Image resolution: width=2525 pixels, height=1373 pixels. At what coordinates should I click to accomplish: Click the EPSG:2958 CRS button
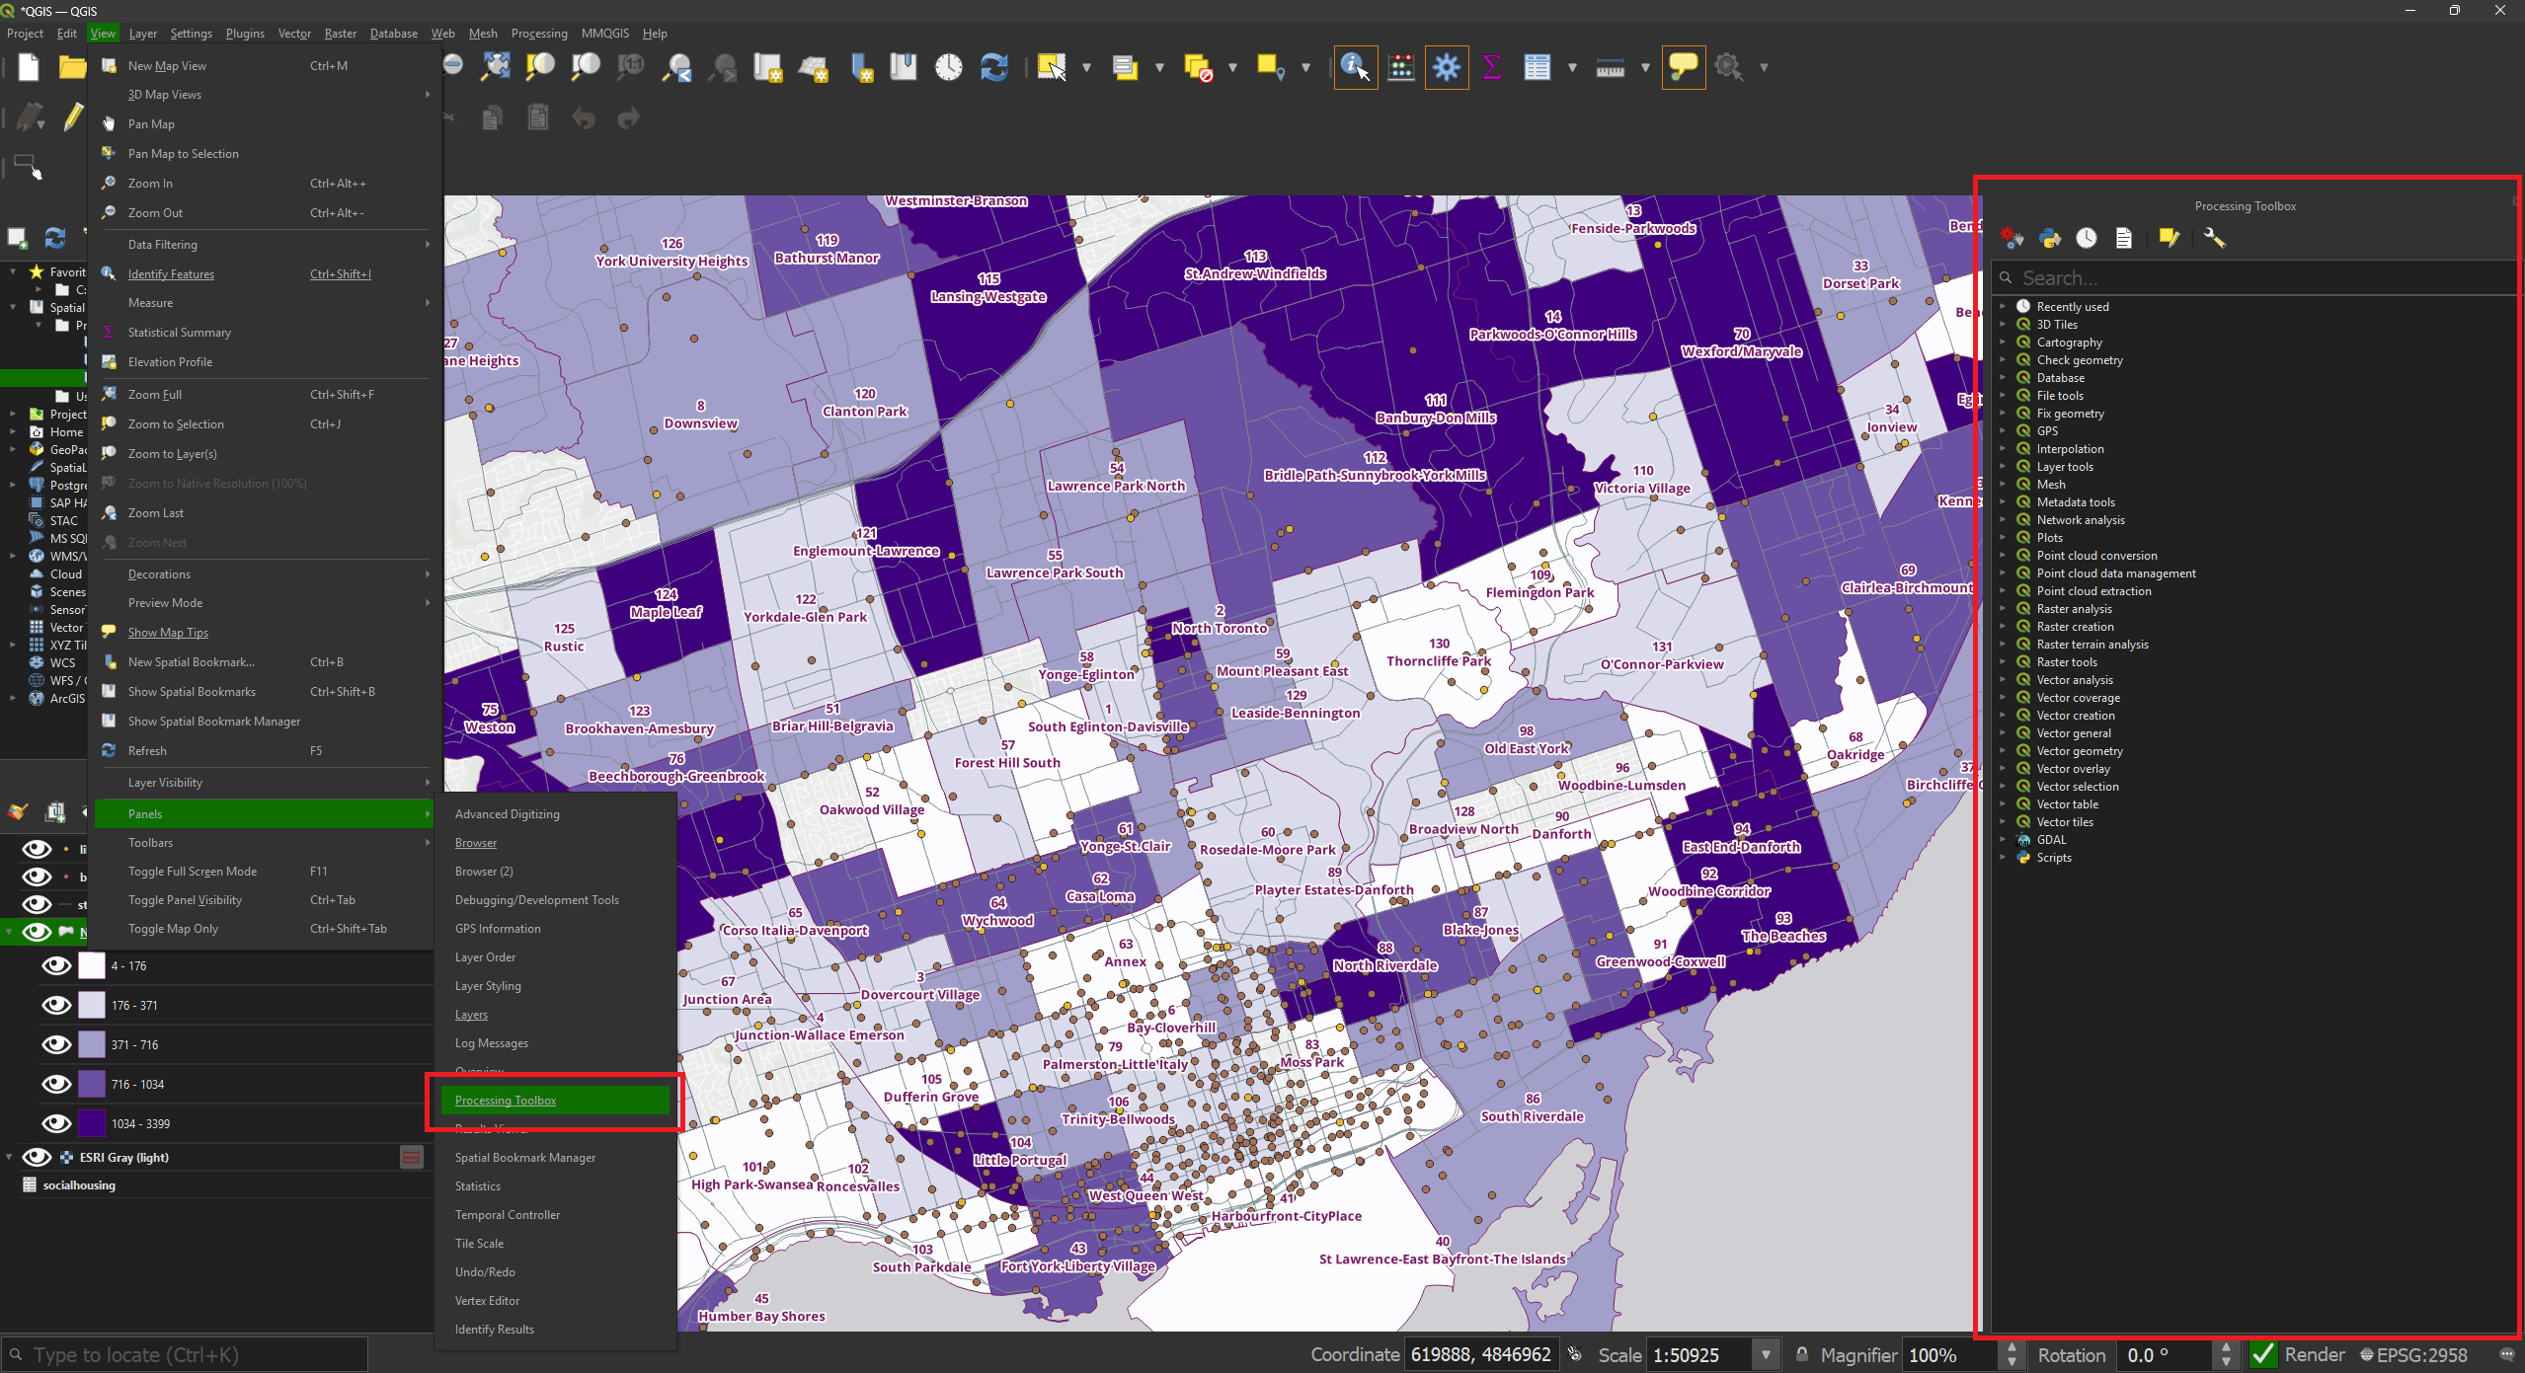(2413, 1355)
